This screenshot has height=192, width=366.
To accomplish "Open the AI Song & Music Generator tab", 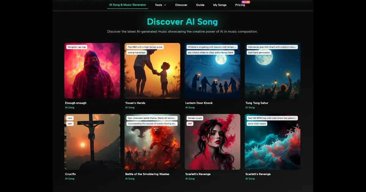I will (127, 5).
